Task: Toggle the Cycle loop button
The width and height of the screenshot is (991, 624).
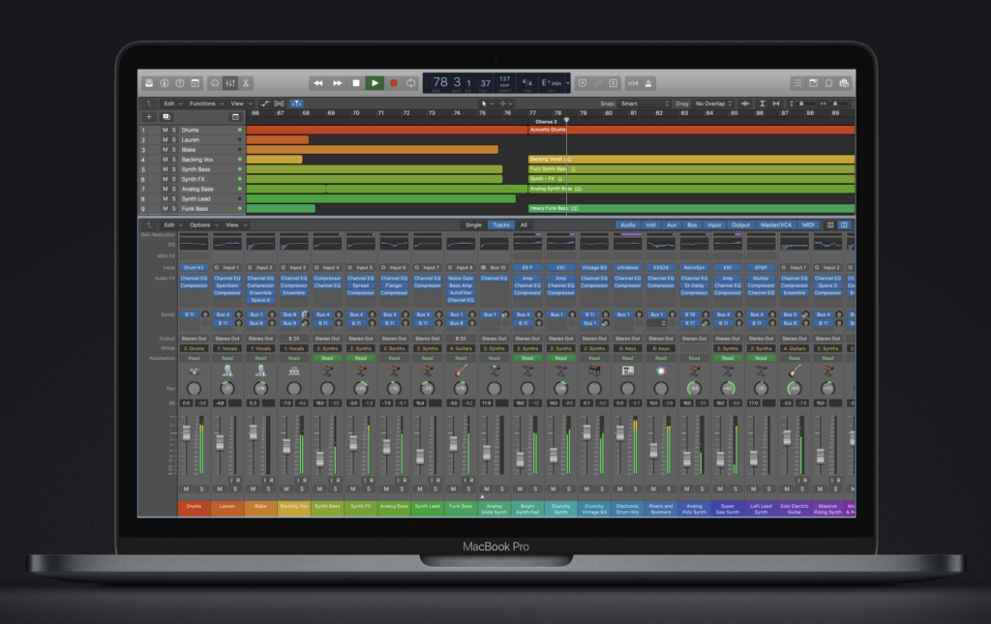Action: tap(411, 83)
